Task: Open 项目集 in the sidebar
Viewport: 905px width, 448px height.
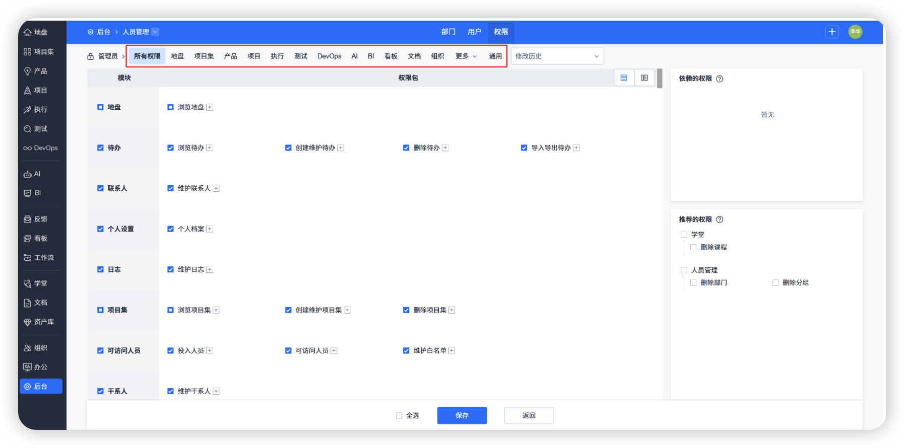Action: point(39,52)
